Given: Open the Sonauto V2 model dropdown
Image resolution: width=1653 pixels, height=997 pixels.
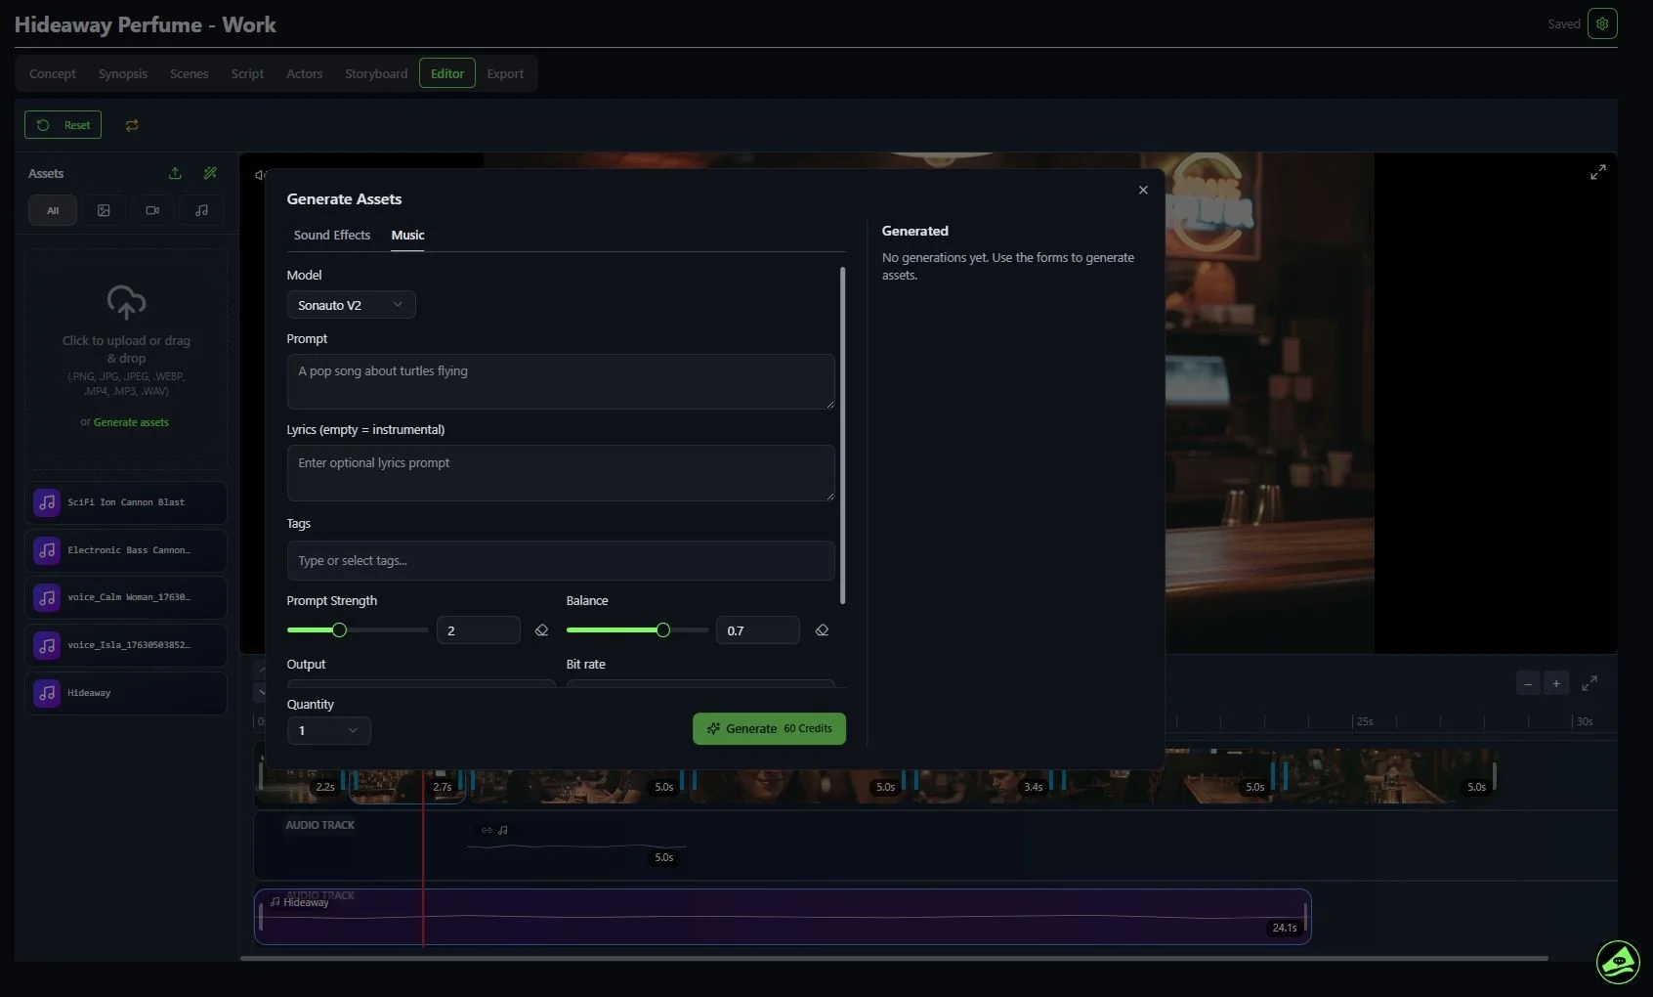Looking at the screenshot, I should pyautogui.click(x=351, y=304).
